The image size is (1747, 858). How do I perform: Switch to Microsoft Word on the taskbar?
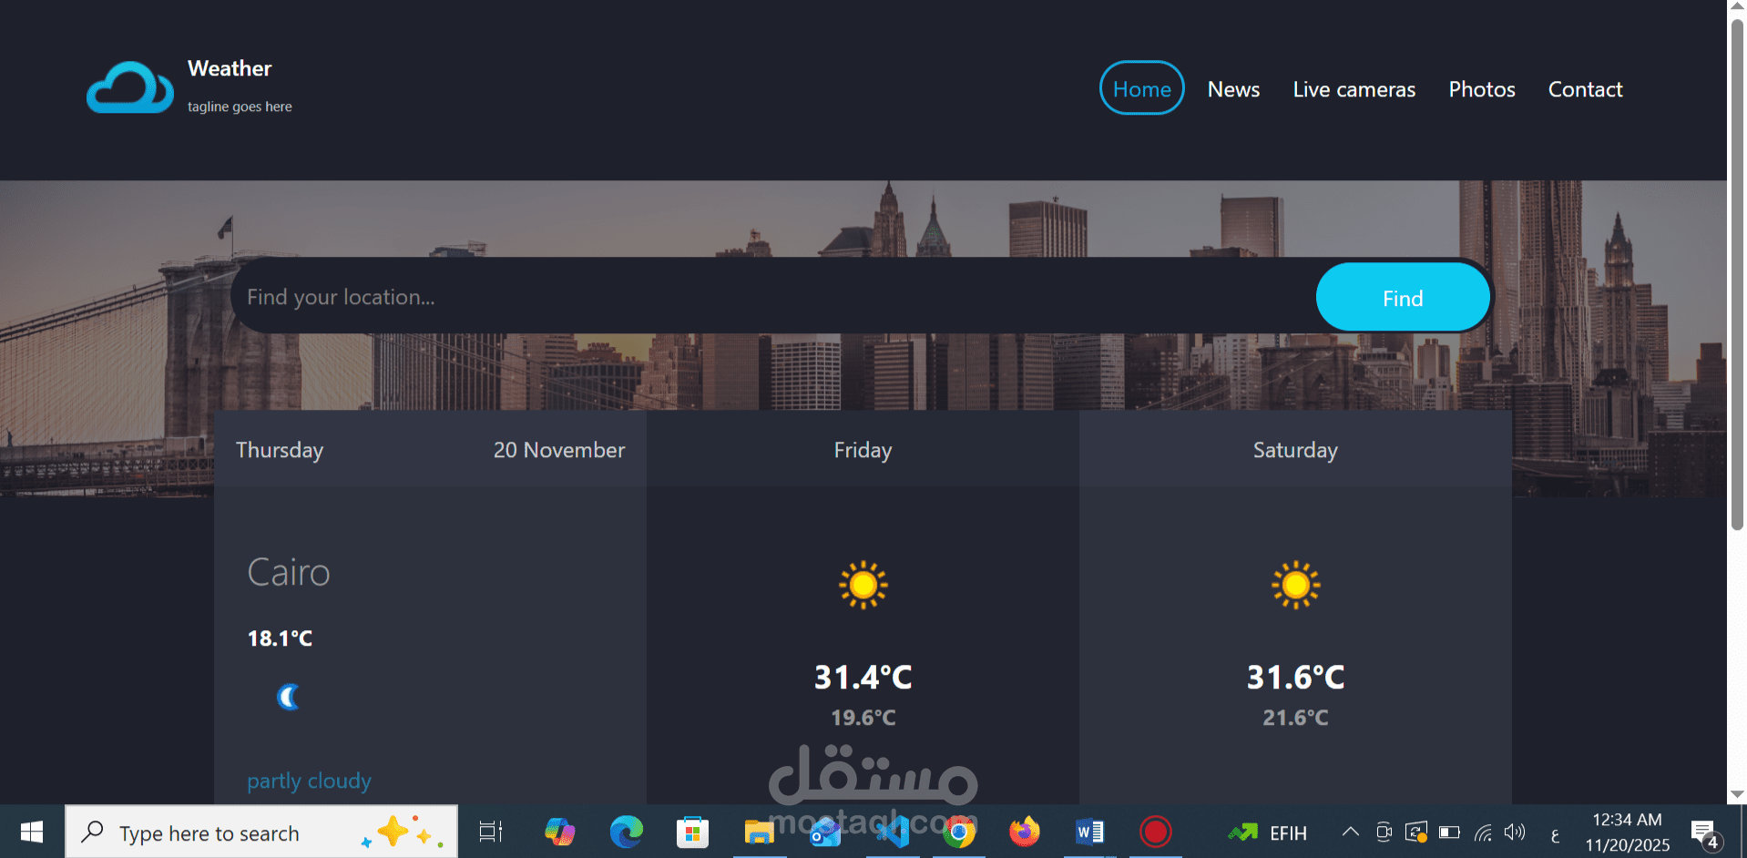click(x=1089, y=832)
